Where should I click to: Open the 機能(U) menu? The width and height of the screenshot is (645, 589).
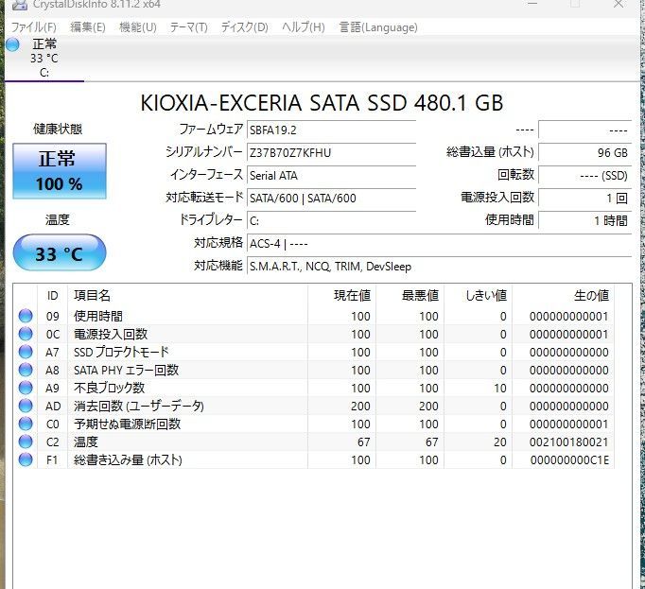[x=138, y=27]
